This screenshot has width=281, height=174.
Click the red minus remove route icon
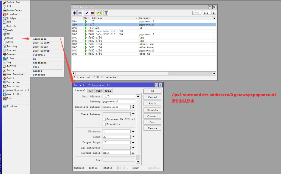click(80, 13)
